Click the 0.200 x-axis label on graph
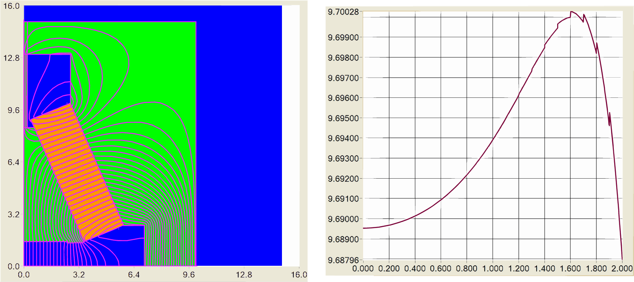The height and width of the screenshot is (282, 634). 389,269
